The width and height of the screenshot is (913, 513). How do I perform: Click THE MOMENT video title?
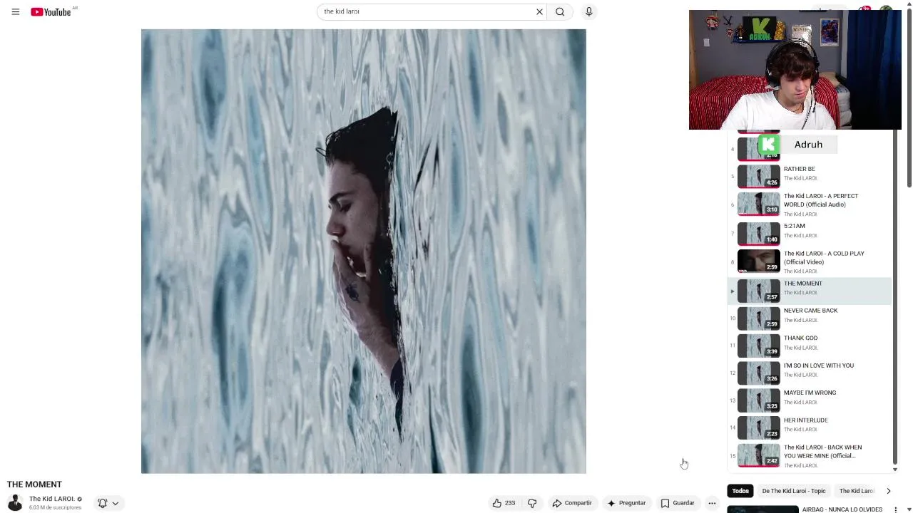[x=34, y=484]
